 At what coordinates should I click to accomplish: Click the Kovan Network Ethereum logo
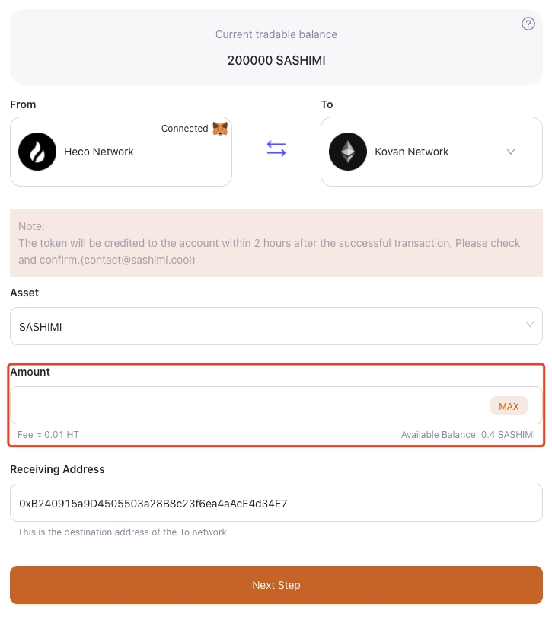[348, 152]
